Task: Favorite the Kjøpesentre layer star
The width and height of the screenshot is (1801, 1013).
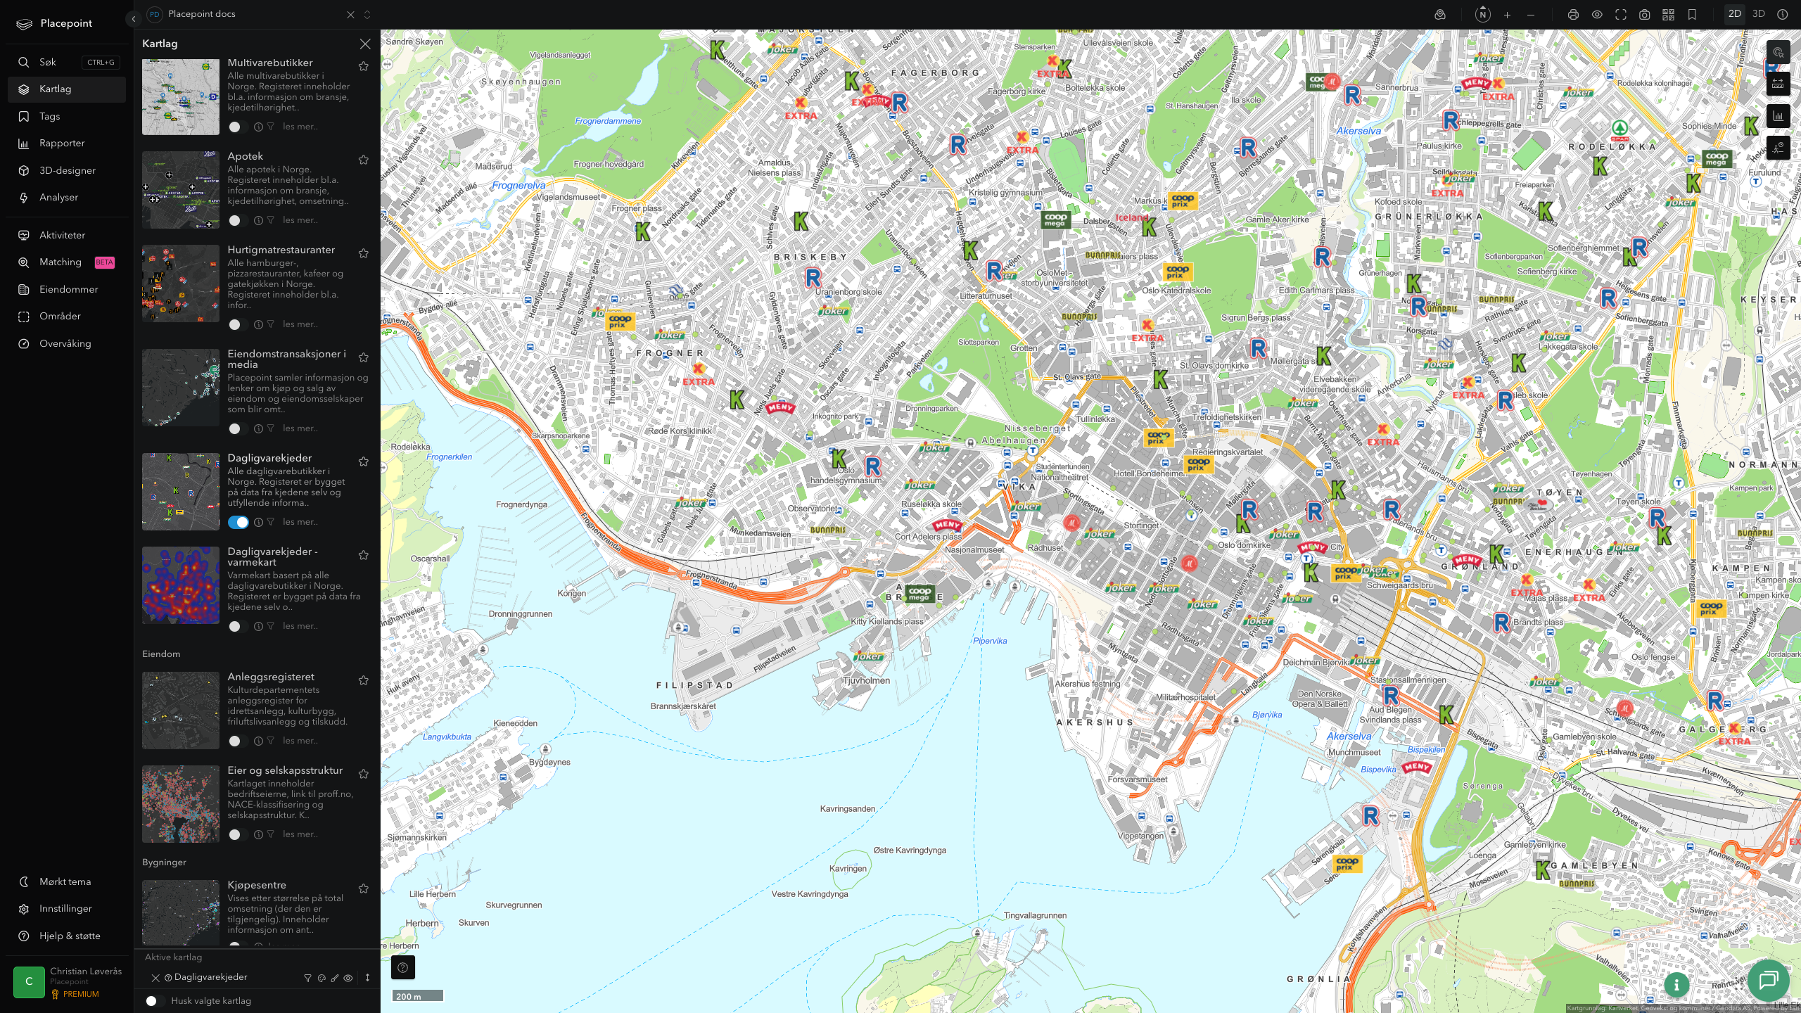Action: (x=364, y=888)
